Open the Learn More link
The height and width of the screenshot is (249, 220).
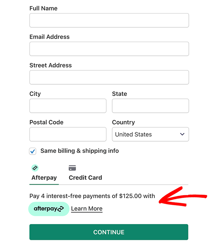point(87,208)
